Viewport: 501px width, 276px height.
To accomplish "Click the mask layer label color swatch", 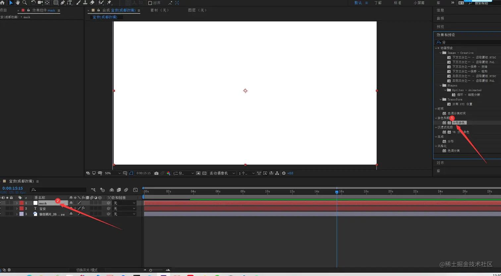I will [21, 203].
